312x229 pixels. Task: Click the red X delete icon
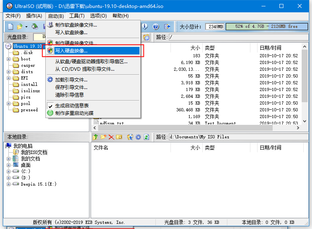pos(111,137)
